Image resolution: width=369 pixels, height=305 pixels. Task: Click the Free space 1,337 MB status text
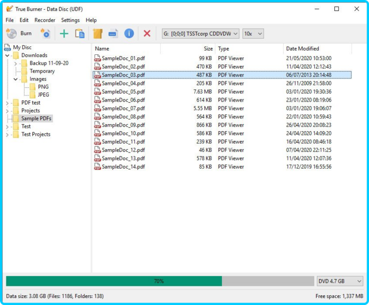pyautogui.click(x=339, y=296)
